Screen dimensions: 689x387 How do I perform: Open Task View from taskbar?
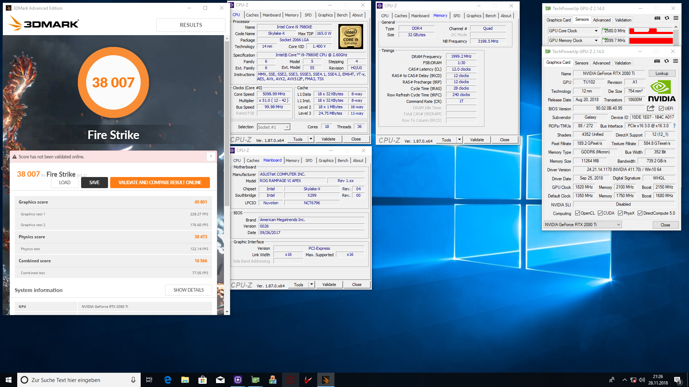[x=149, y=380]
